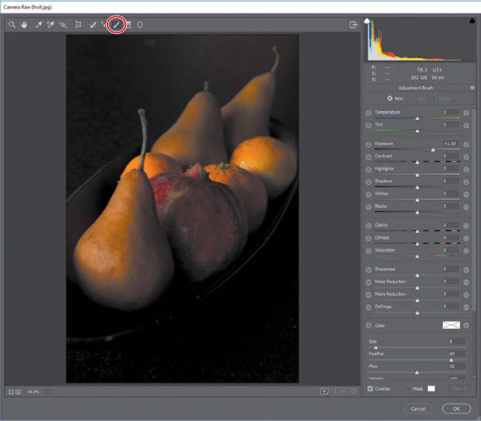Viewport: 481px width, 421px height.
Task: Enable the Mask checkbox
Action: [409, 389]
